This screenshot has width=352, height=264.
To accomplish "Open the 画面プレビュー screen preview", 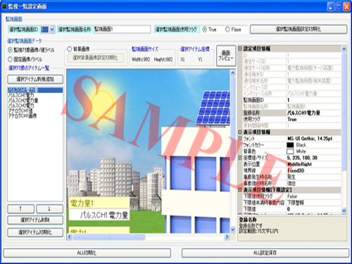I will coord(226,56).
